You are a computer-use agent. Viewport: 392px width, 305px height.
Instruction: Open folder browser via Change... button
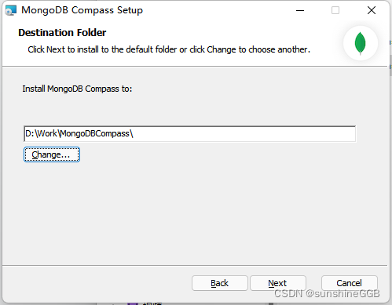(x=52, y=154)
